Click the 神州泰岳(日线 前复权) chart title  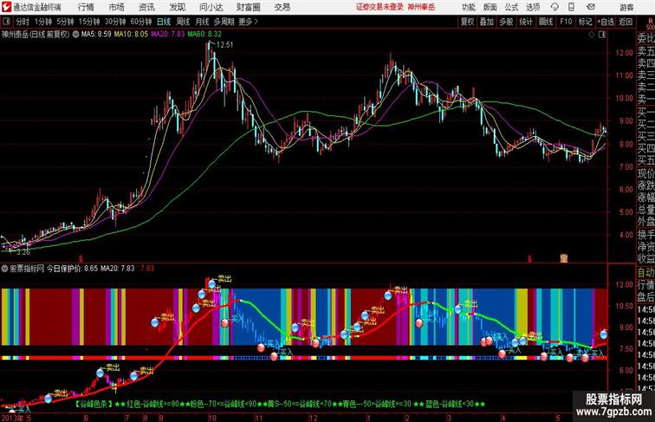[36, 35]
